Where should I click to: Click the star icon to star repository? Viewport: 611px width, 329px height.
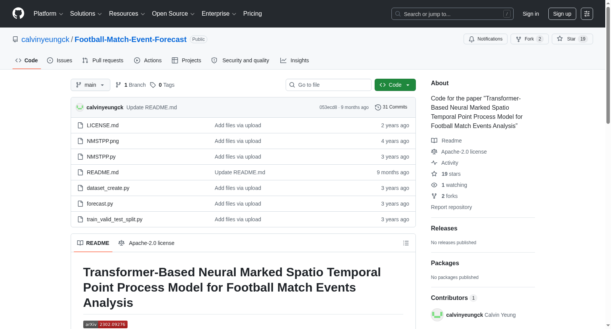[x=560, y=39]
